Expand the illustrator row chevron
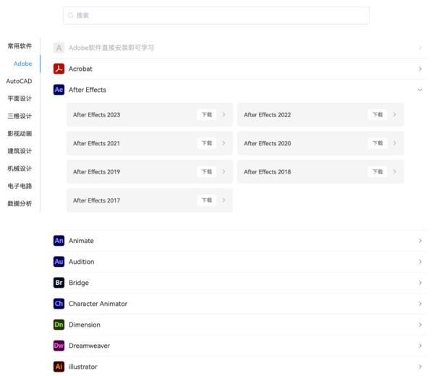Image resolution: width=434 pixels, height=376 pixels. click(x=420, y=367)
